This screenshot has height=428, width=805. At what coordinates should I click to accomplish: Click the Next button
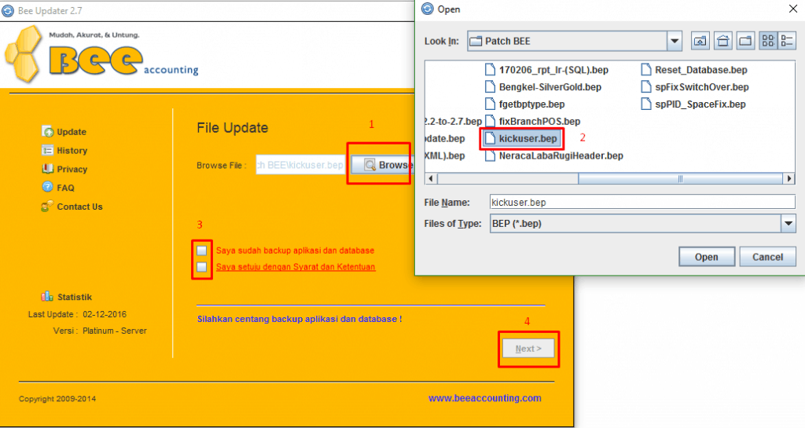[x=528, y=349]
